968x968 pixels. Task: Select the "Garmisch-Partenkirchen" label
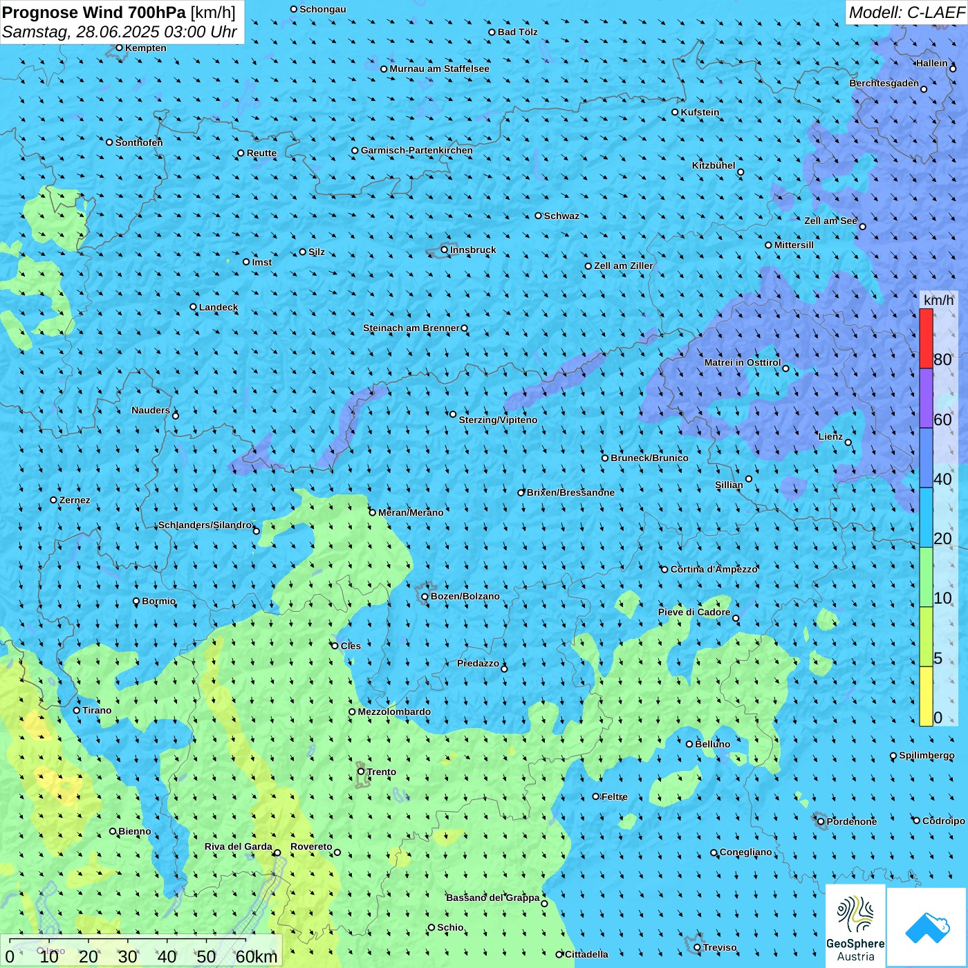click(417, 150)
